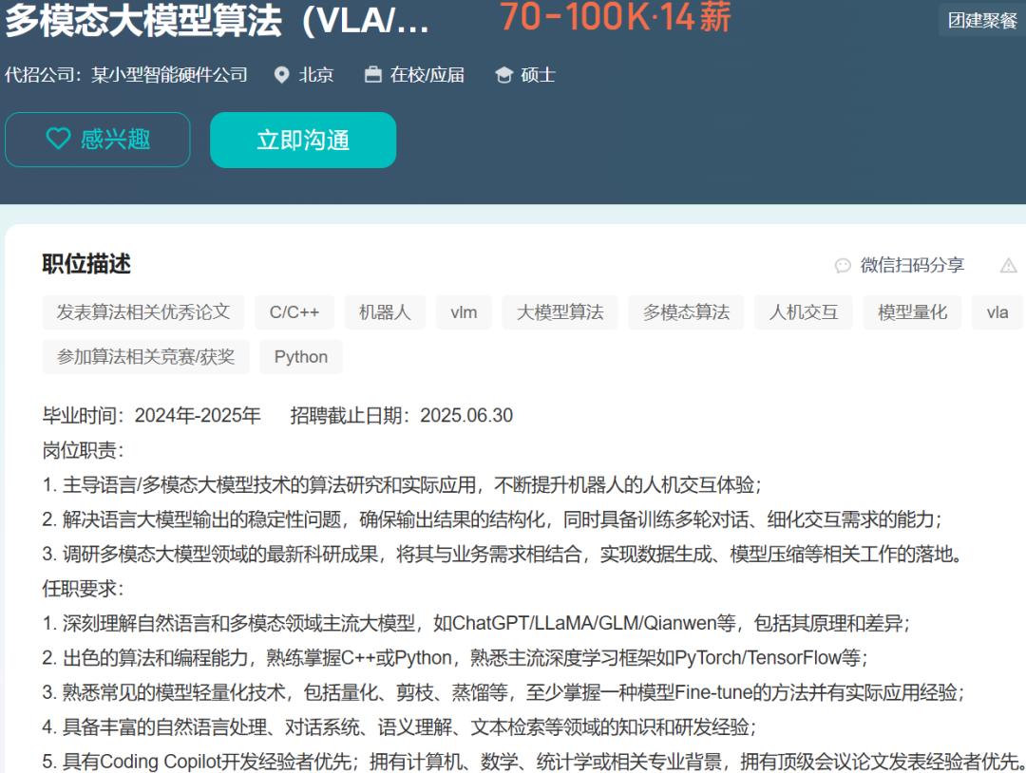The width and height of the screenshot is (1026, 773).
Task: Click the WeChat chat bubble share icon
Action: (843, 266)
